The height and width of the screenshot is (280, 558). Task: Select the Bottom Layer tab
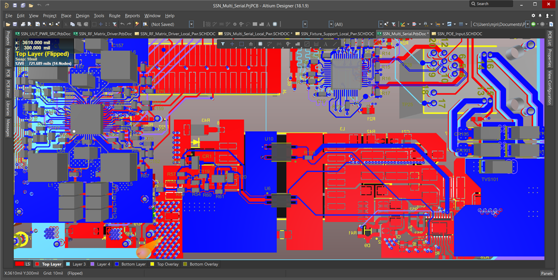tap(130, 264)
